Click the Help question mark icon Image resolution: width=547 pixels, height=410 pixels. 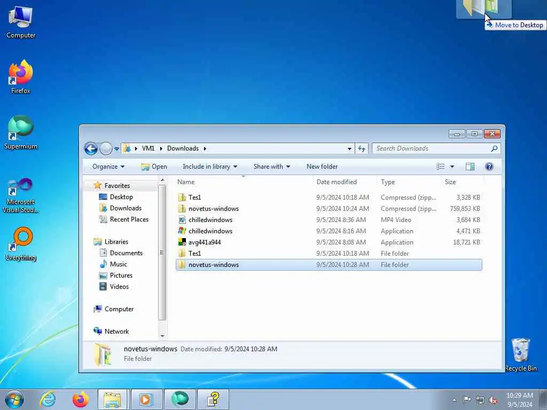click(489, 167)
